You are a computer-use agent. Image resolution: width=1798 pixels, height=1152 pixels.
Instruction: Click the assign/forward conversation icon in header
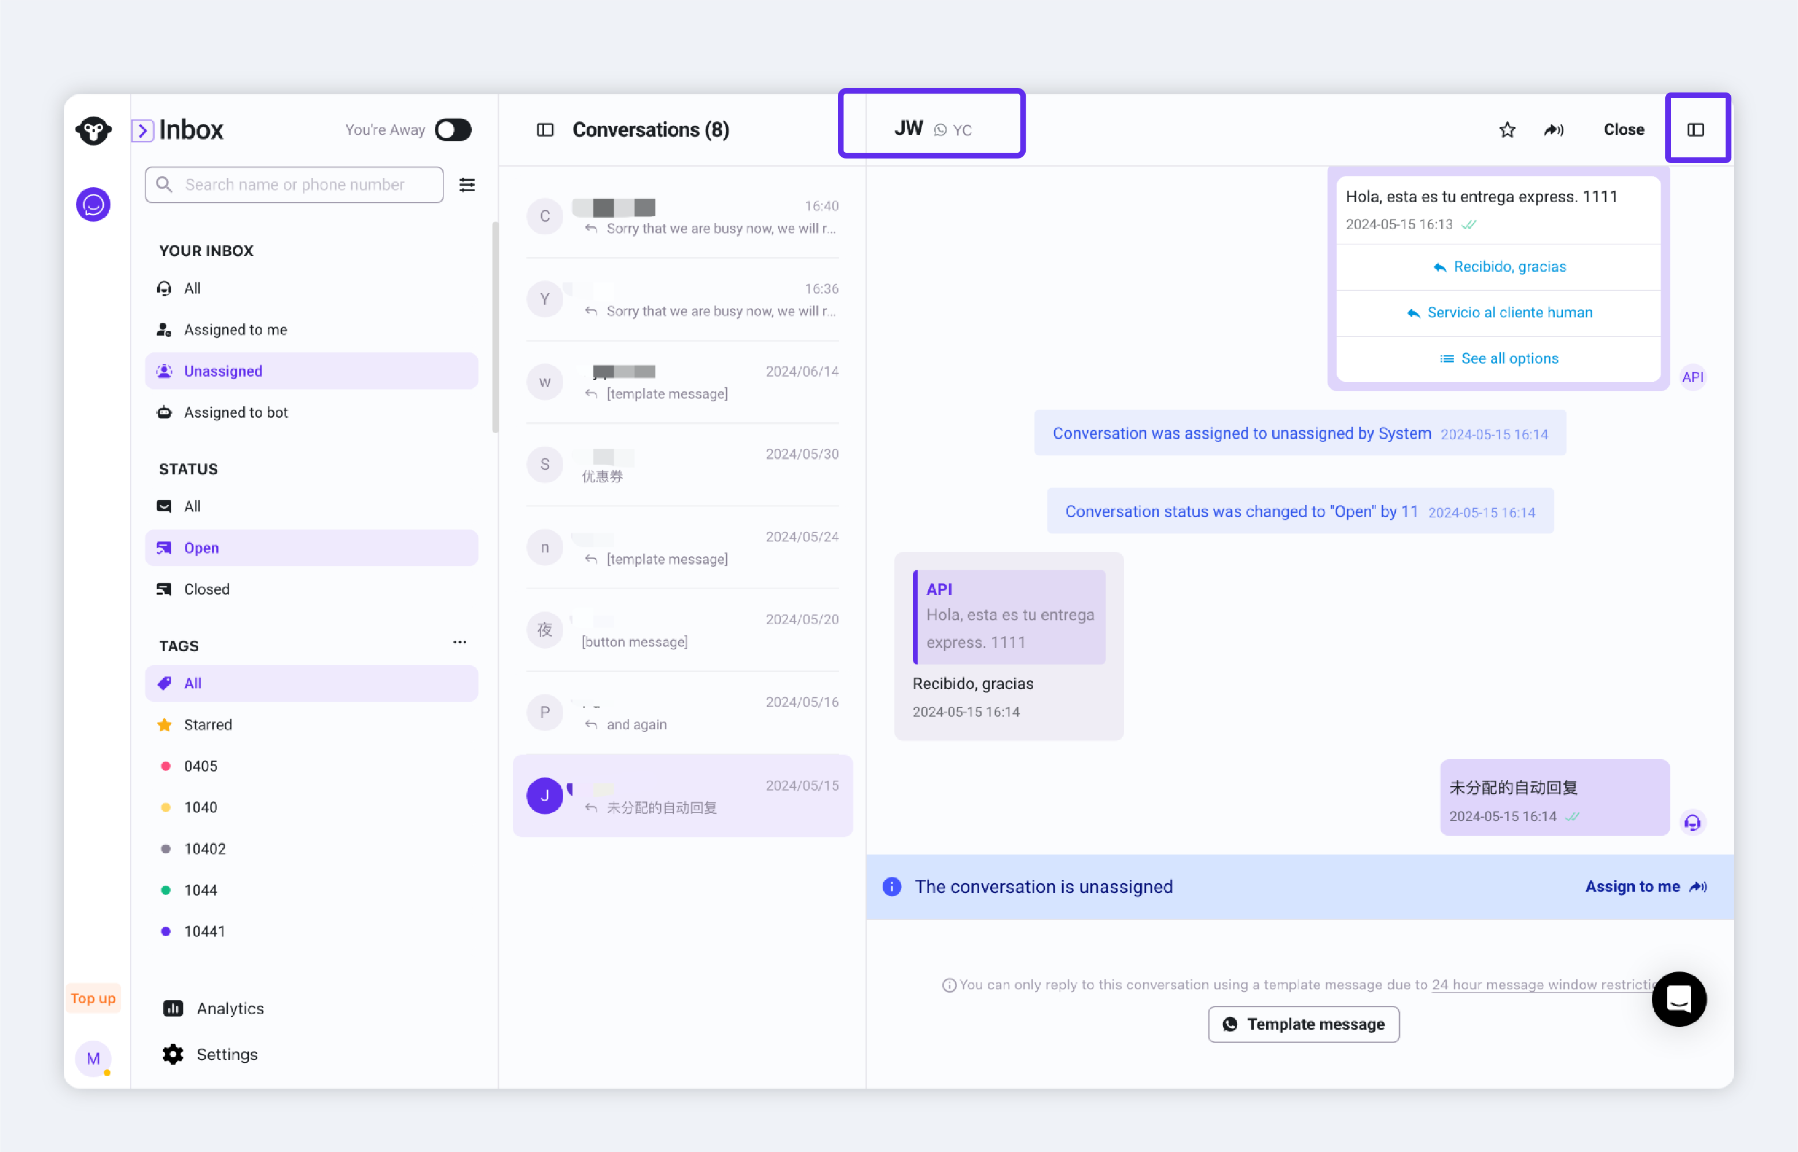tap(1553, 130)
